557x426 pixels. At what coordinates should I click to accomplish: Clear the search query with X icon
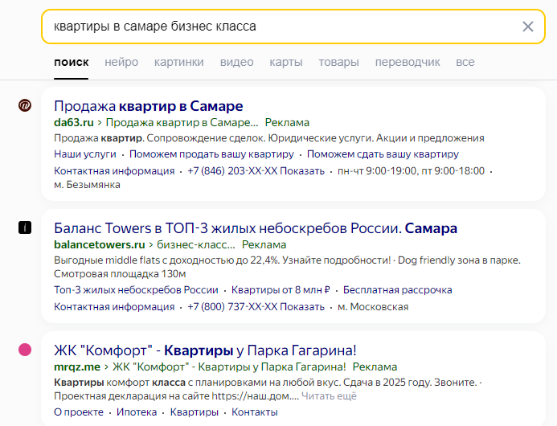pyautogui.click(x=528, y=27)
